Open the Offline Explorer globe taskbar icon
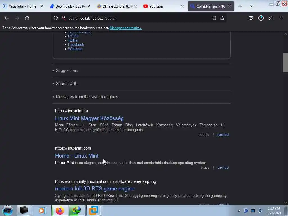Image resolution: width=288 pixels, height=216 pixels. coord(76,210)
